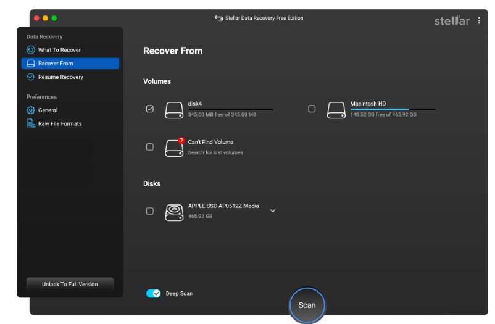Select Resume Recovery in sidebar
This screenshot has width=495, height=324.
pos(60,77)
